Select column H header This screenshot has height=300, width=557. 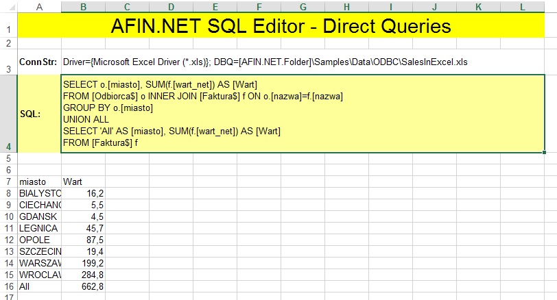[346, 7]
